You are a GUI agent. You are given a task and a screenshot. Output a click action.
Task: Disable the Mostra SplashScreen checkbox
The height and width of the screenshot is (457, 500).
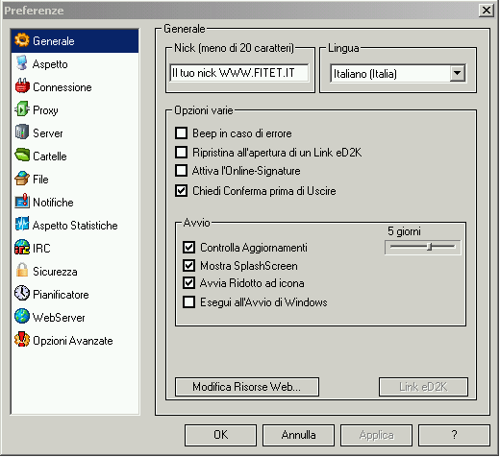[189, 265]
